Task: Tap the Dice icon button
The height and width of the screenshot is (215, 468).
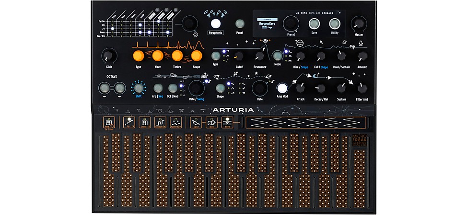Action: coord(211,122)
